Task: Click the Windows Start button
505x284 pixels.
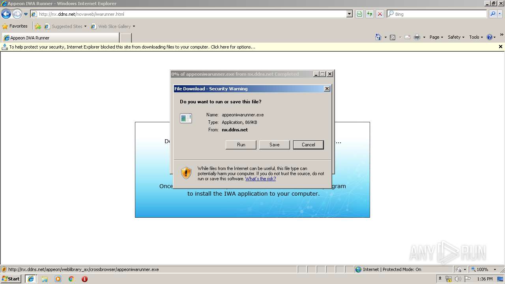Action: click(11, 279)
